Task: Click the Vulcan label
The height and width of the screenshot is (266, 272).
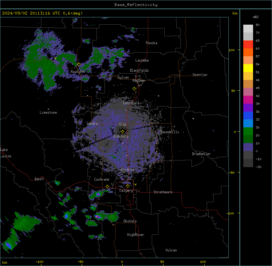Action: pyautogui.click(x=171, y=250)
